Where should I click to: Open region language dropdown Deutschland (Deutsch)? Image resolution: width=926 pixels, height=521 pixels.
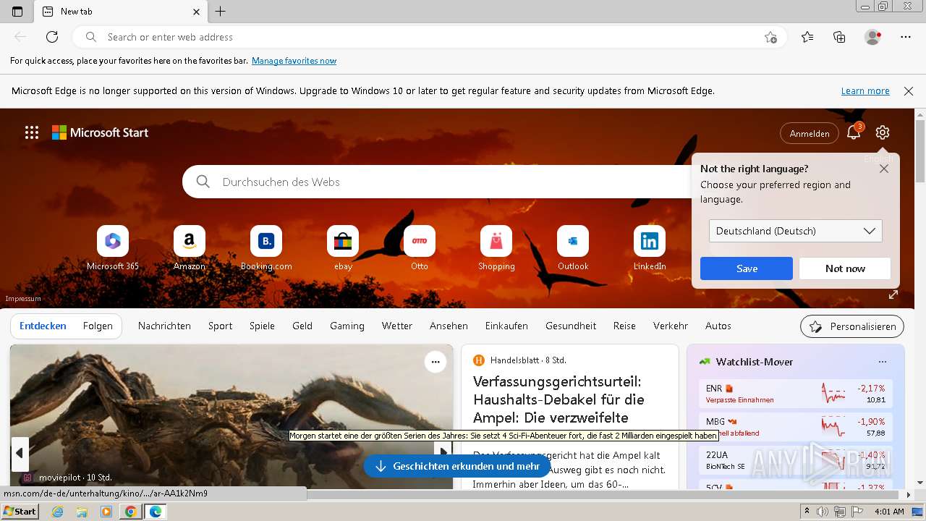796,231
